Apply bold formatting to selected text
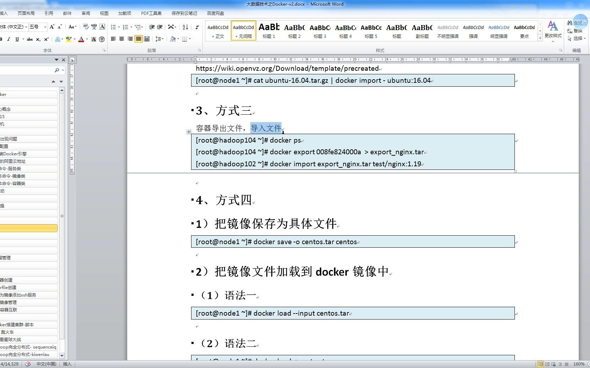 point(1,39)
